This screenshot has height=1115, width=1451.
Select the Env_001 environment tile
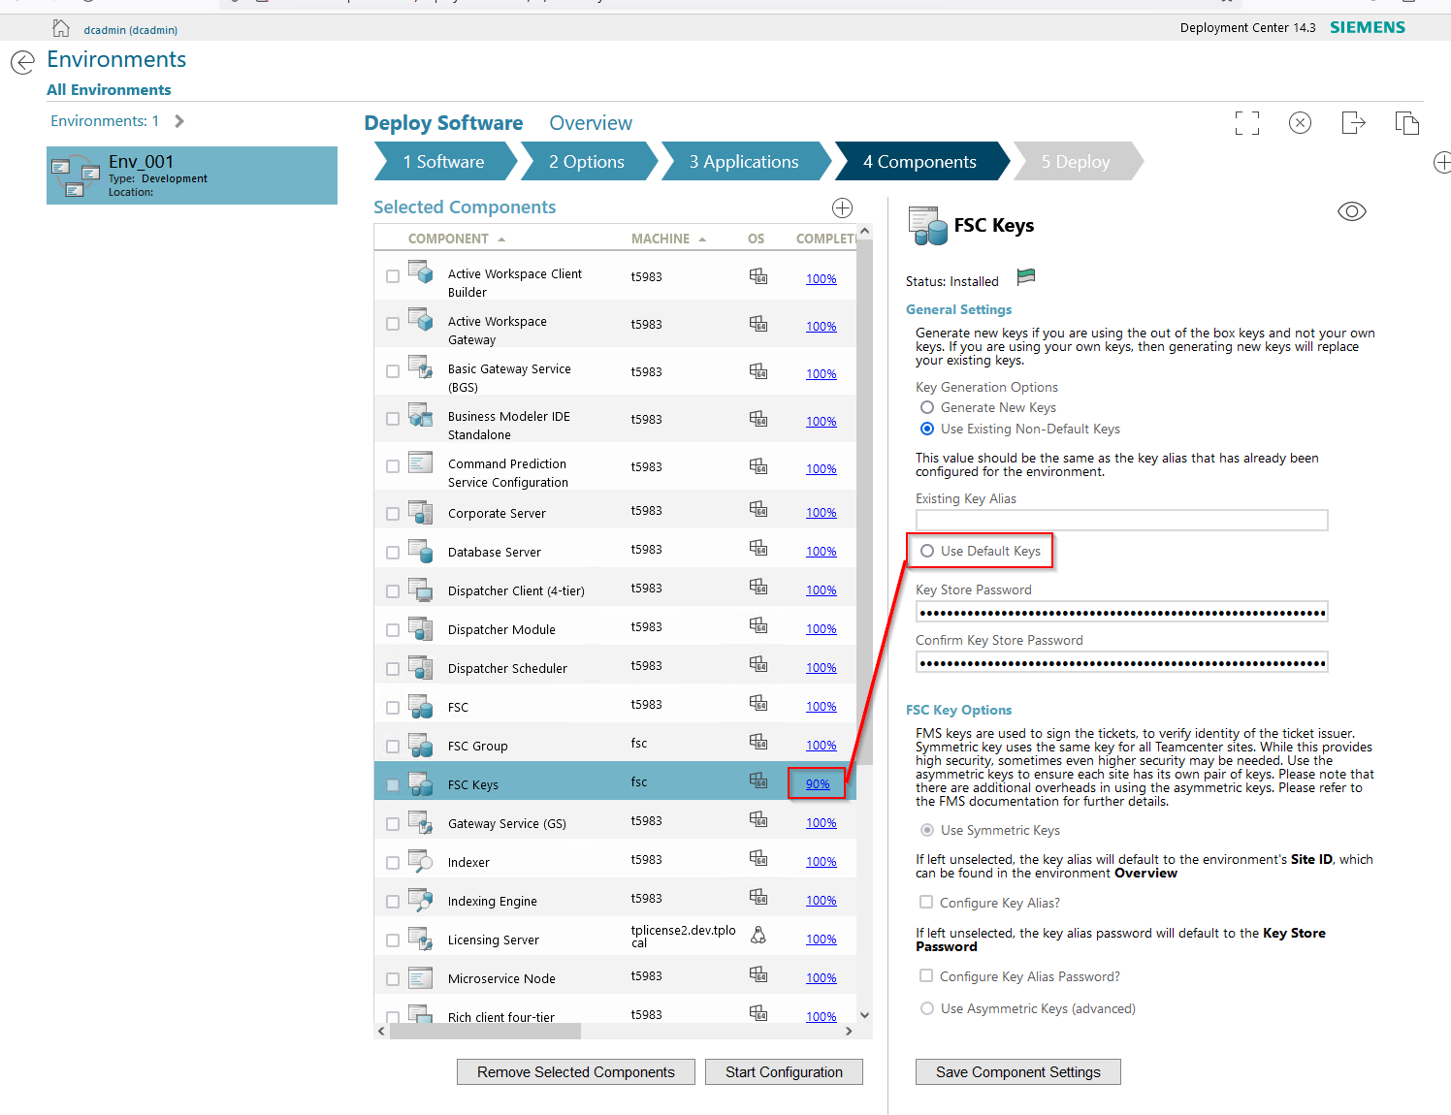coord(192,175)
